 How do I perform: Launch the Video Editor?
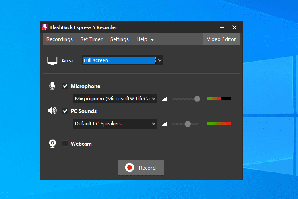221,39
